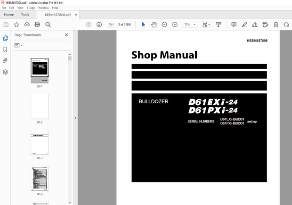Open thumbnail options dropdown menu
The height and width of the screenshot is (205, 292).
[x=18, y=45]
